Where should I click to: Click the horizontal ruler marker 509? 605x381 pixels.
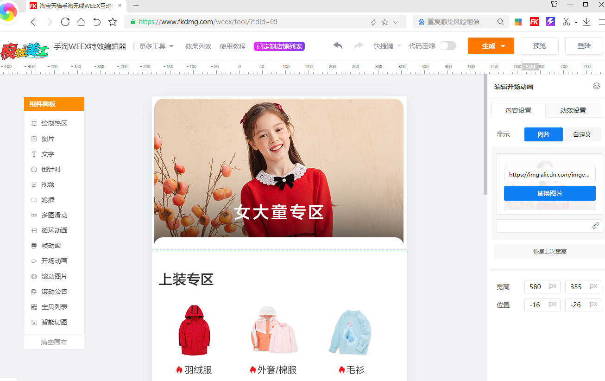coord(530,67)
